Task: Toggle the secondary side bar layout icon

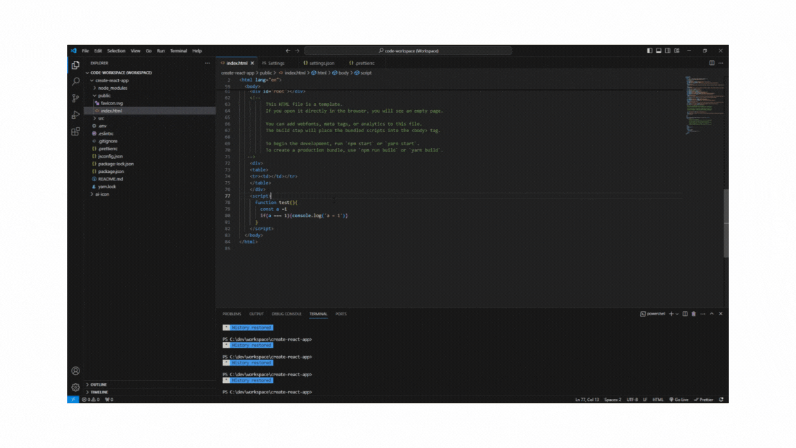Action: pyautogui.click(x=667, y=50)
